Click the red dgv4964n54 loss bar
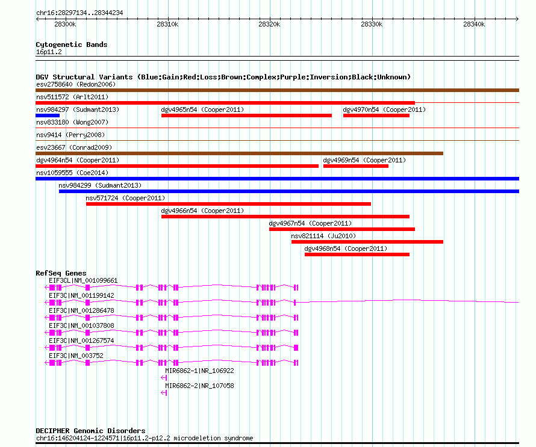Viewport: 536px width, 447px height. pyautogui.click(x=177, y=166)
